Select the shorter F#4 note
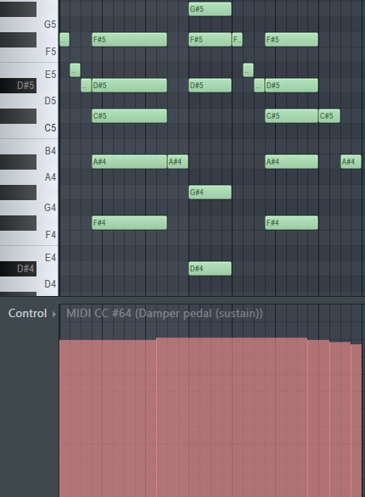The image size is (365, 497). (x=291, y=222)
